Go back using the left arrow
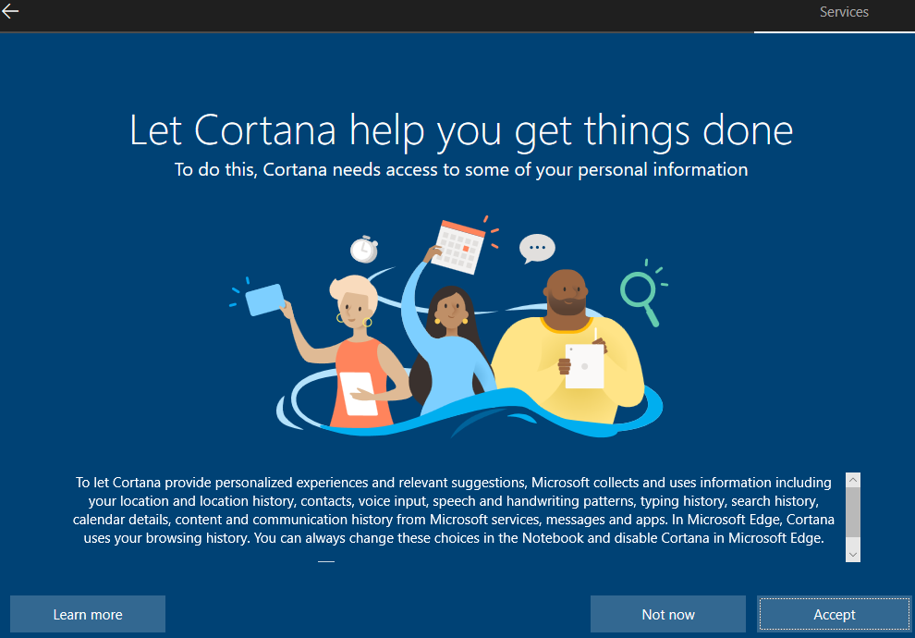915x638 pixels. click(10, 11)
